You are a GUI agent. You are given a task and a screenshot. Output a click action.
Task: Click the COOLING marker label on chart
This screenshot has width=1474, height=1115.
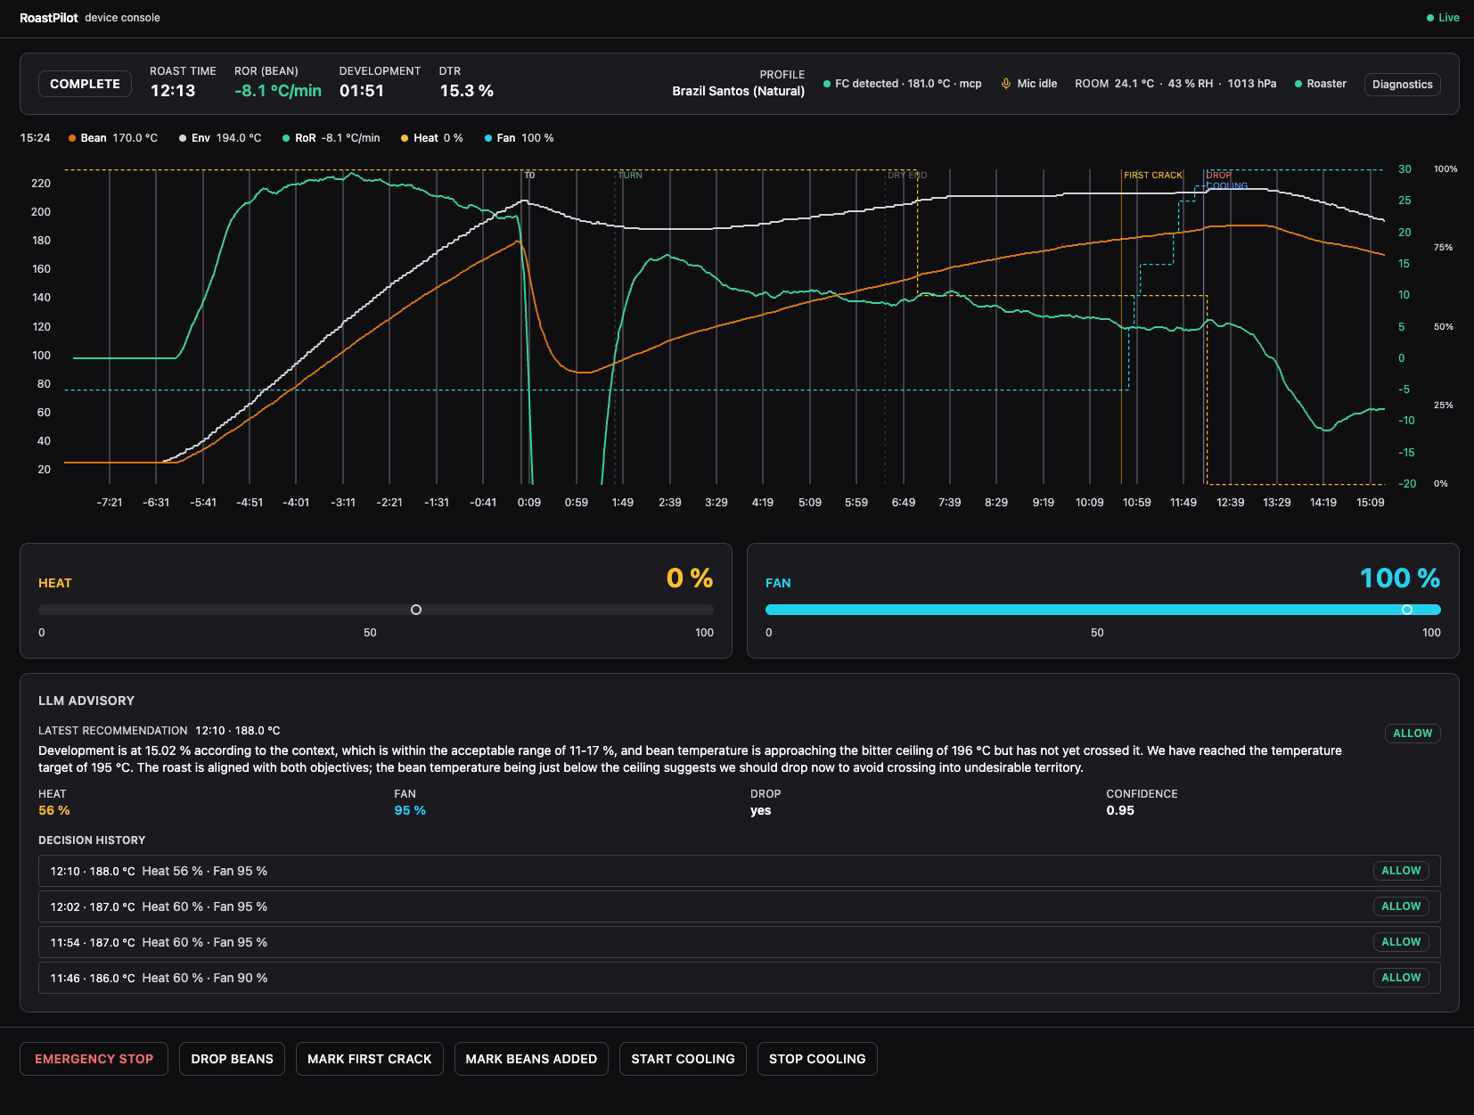click(x=1227, y=185)
